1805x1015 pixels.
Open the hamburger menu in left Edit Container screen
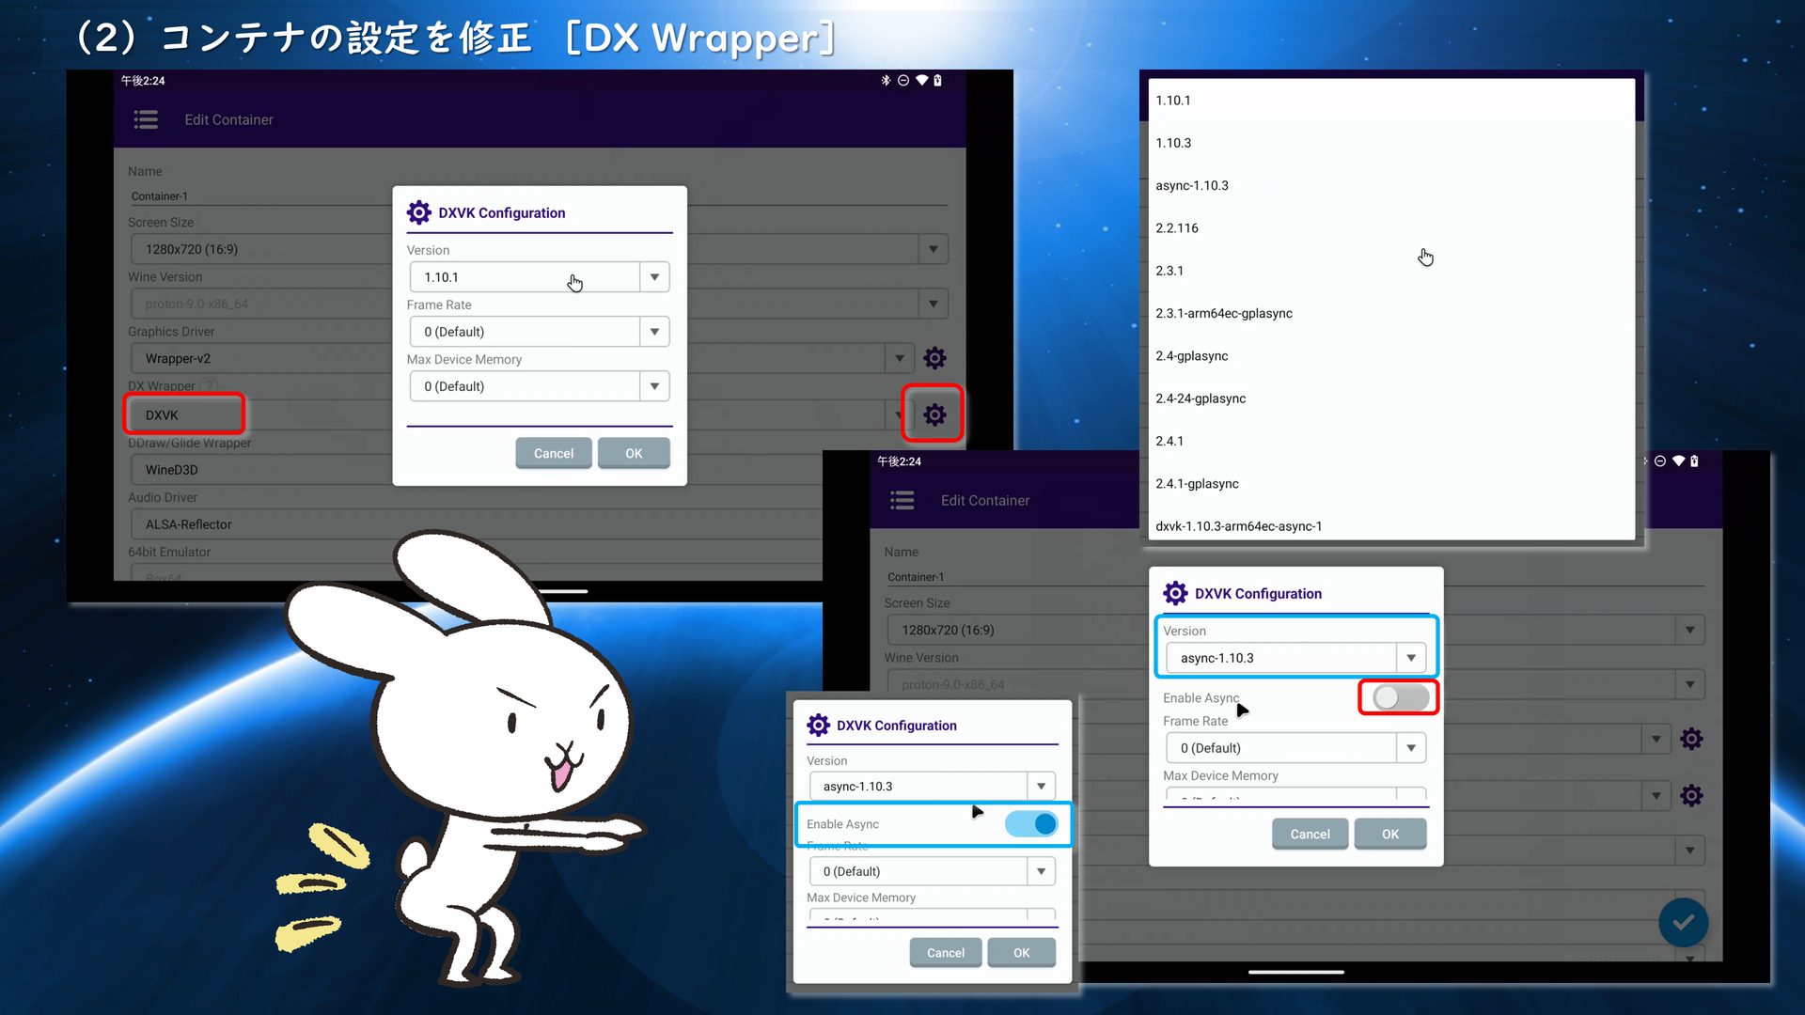(146, 119)
